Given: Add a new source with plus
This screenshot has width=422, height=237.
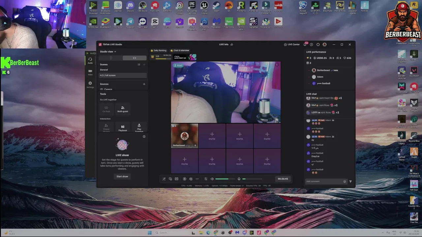Looking at the screenshot, I should click(x=144, y=84).
